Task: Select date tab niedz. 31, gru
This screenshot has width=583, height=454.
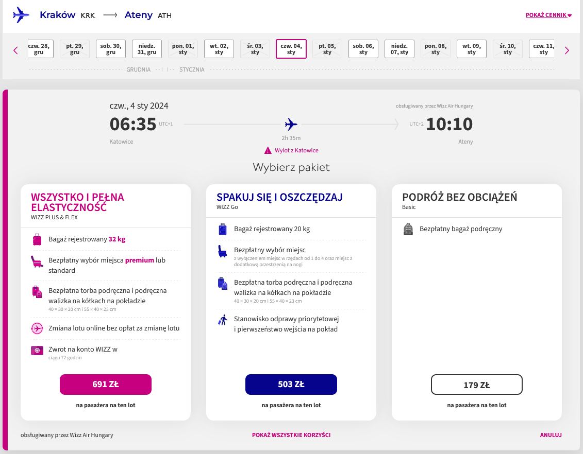Action: pyautogui.click(x=147, y=49)
